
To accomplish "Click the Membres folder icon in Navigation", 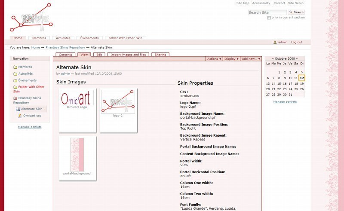I will (15, 67).
